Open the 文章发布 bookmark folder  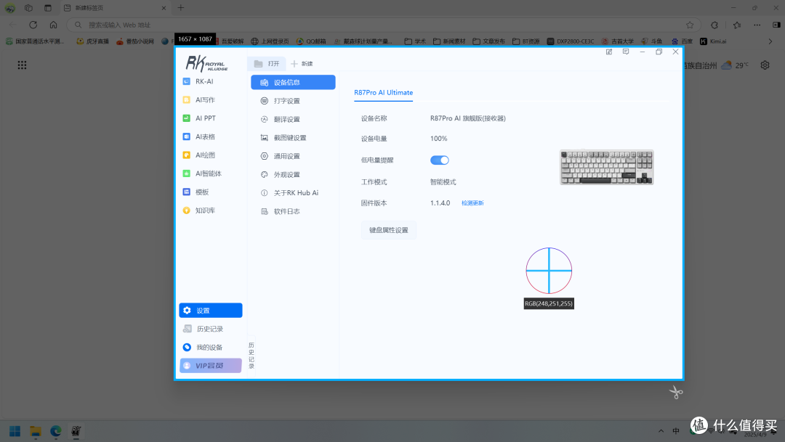[488, 41]
